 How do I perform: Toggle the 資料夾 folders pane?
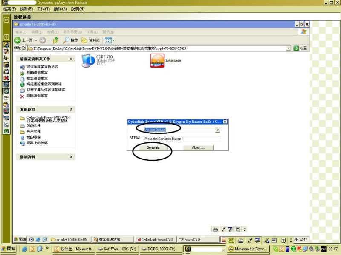91,40
